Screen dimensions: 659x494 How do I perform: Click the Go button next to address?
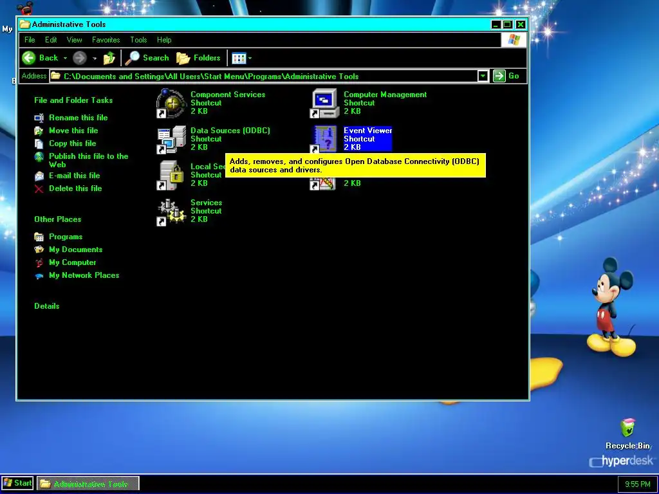(x=506, y=76)
